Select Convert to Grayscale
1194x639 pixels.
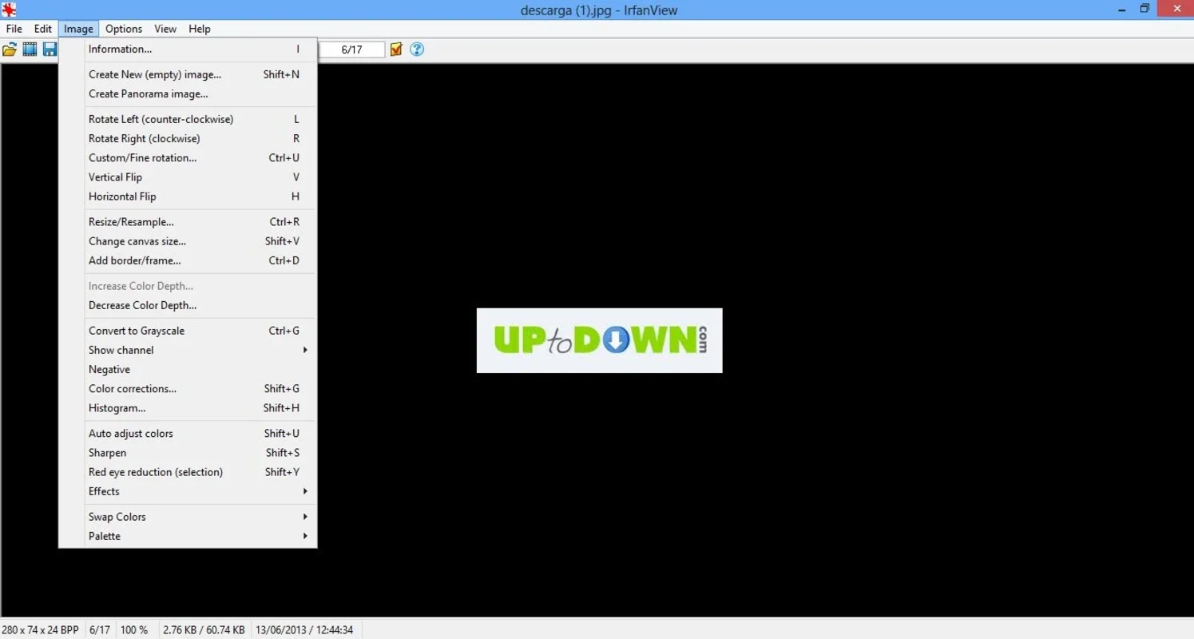coord(188,330)
